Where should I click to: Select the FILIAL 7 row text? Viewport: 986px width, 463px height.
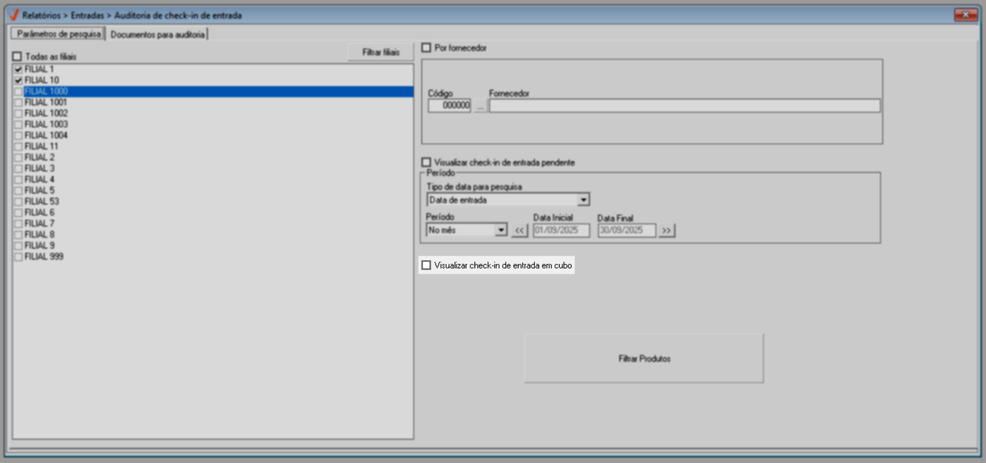click(x=39, y=224)
